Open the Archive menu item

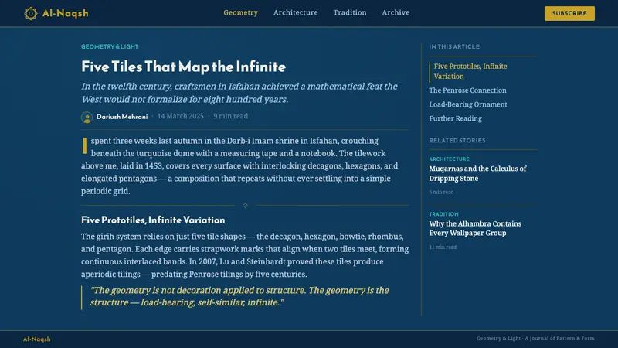tap(396, 12)
